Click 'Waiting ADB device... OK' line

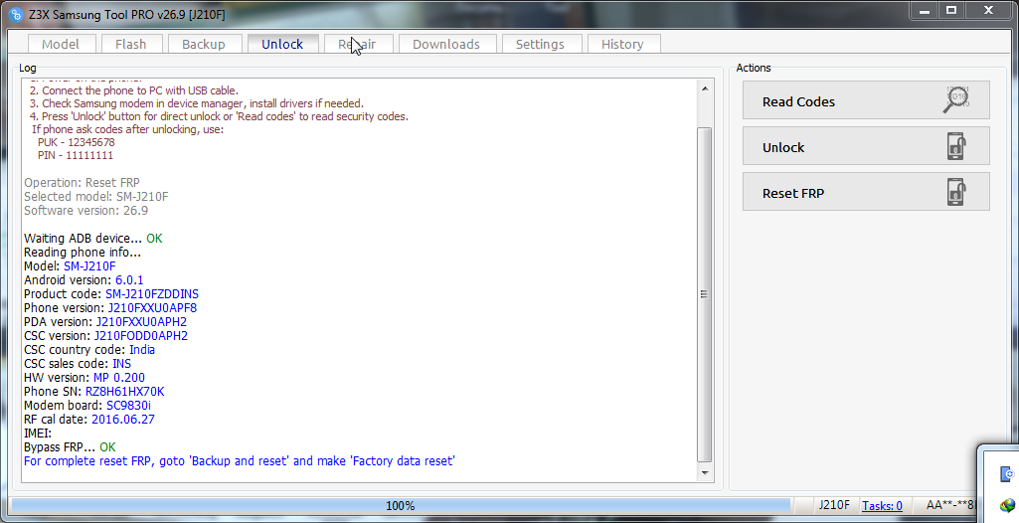(x=92, y=238)
